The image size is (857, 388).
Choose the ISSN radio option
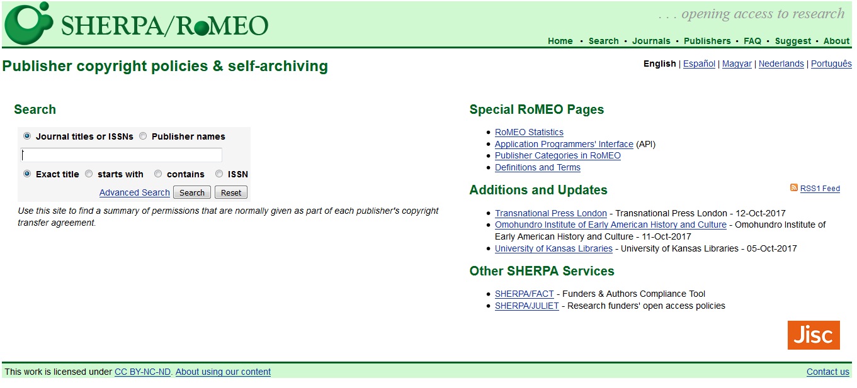(x=219, y=174)
